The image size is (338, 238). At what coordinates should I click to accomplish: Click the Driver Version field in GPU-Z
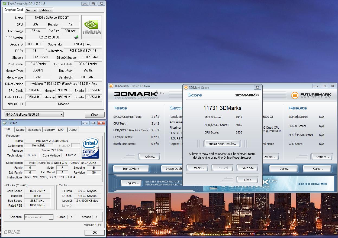tap(63, 84)
